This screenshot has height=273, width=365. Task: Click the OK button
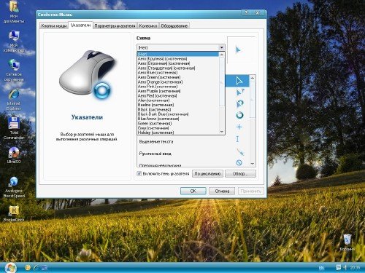coord(193,191)
